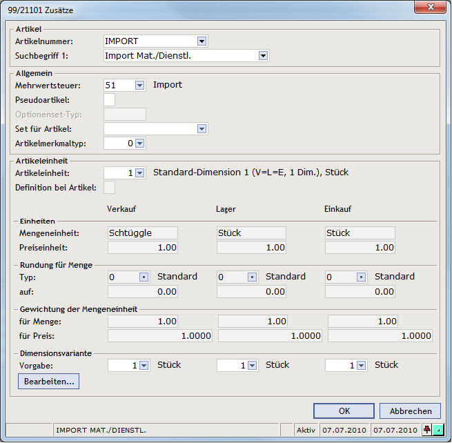Click the Verkauf Mengeneinheit Schtüggle field
Image resolution: width=452 pixels, height=443 pixels.
143,233
